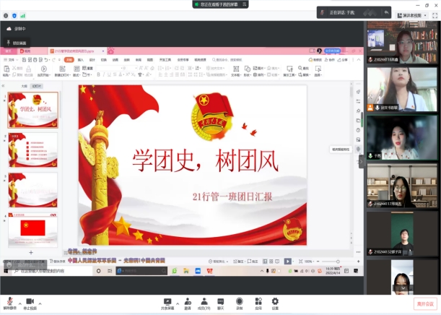The image size is (441, 315).
Task: Open the Members list icon
Action: (x=204, y=301)
